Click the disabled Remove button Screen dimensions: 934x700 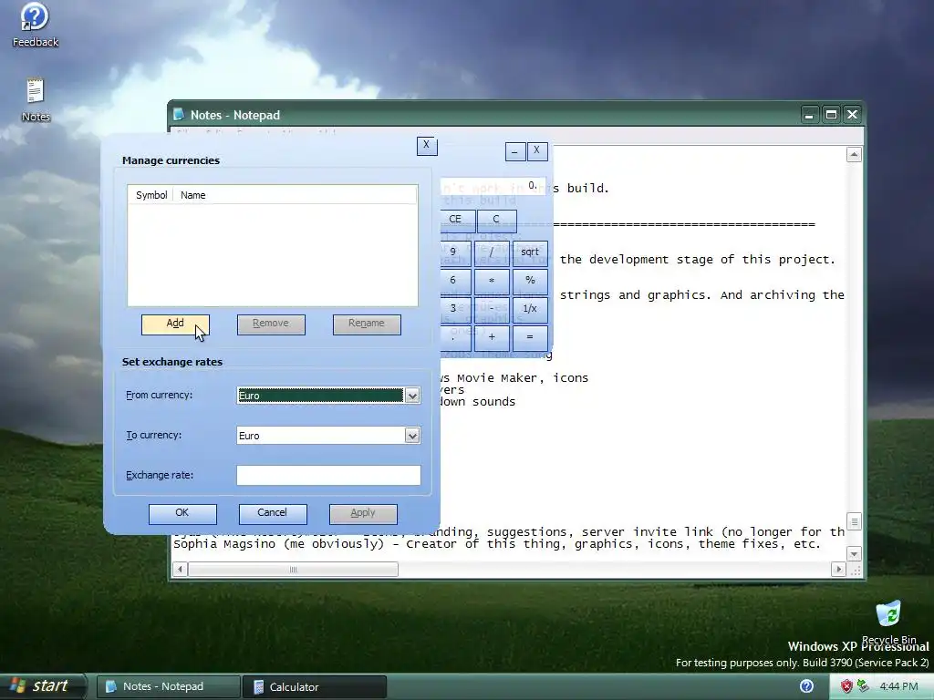coord(271,324)
